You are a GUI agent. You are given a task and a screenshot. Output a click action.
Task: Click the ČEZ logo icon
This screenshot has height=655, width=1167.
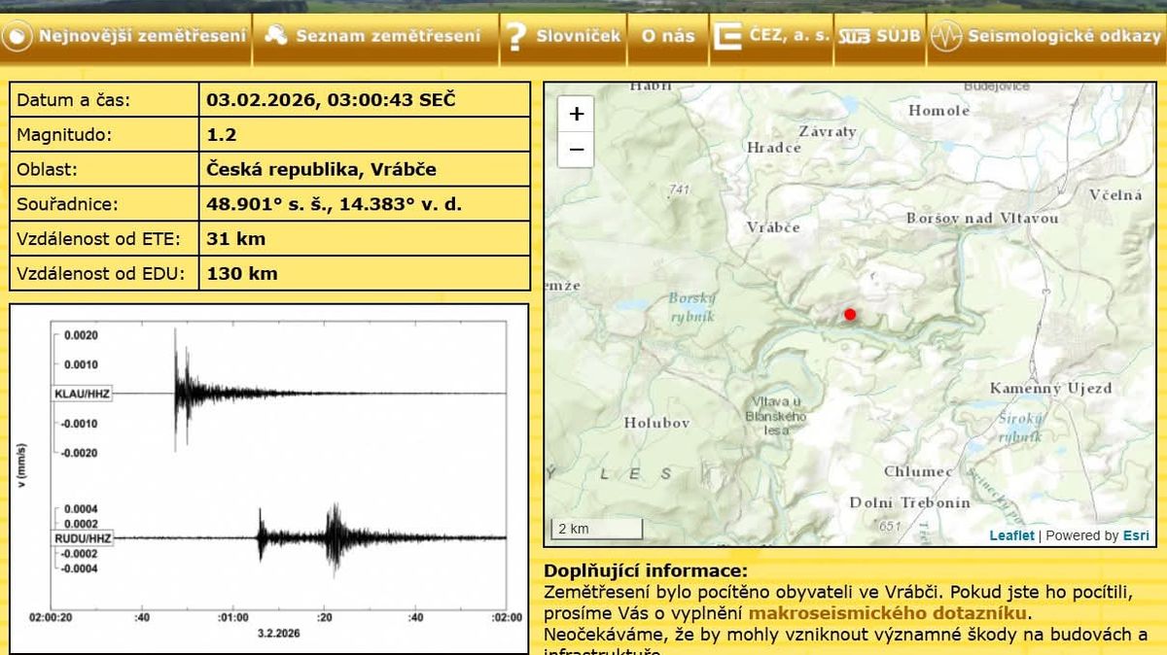726,37
